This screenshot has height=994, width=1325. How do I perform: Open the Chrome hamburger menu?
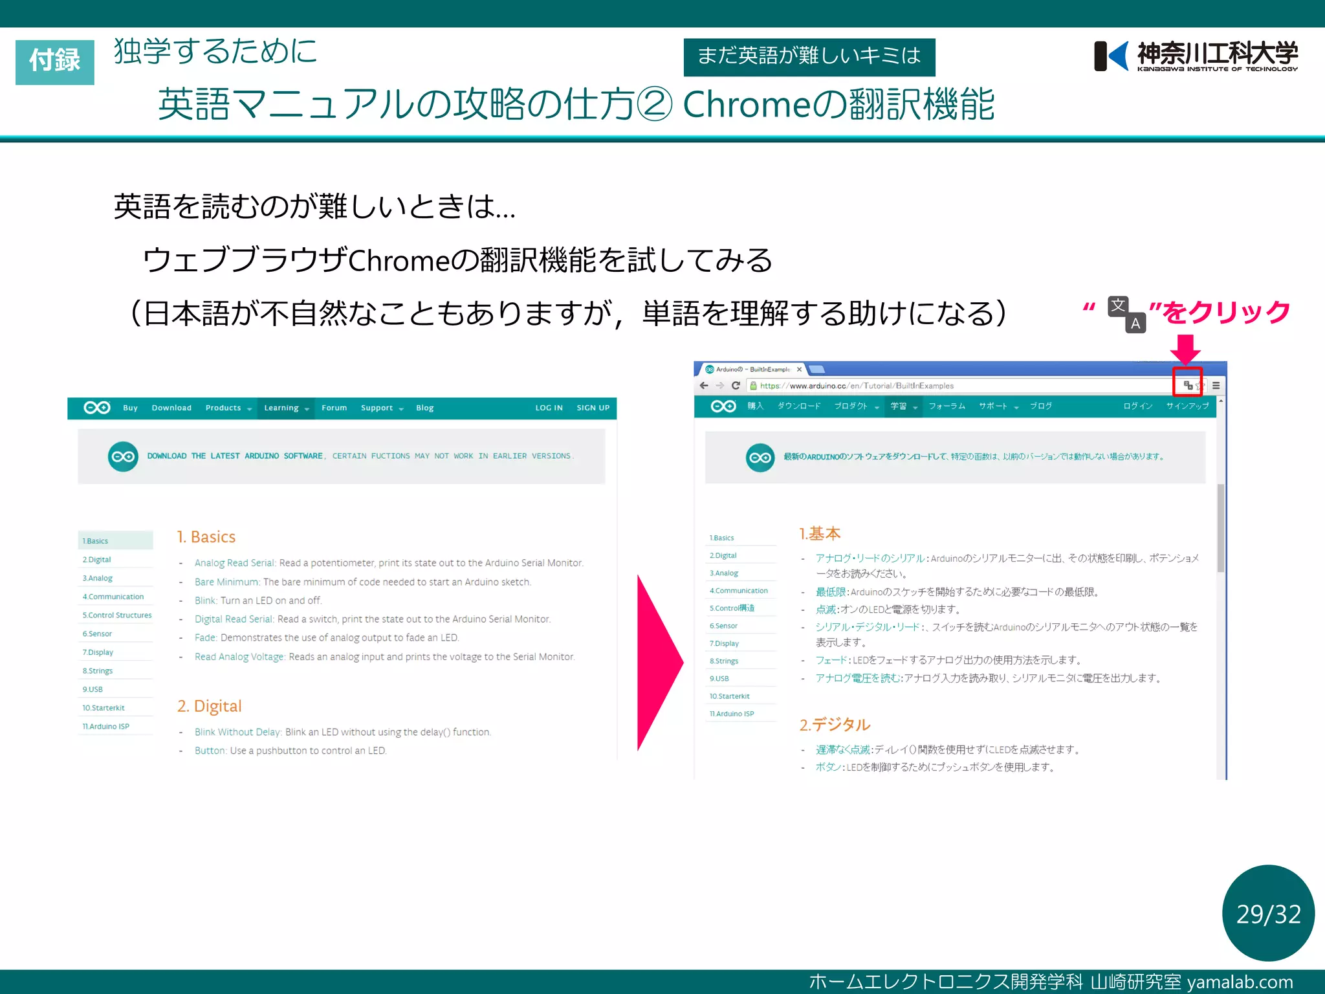tap(1216, 385)
